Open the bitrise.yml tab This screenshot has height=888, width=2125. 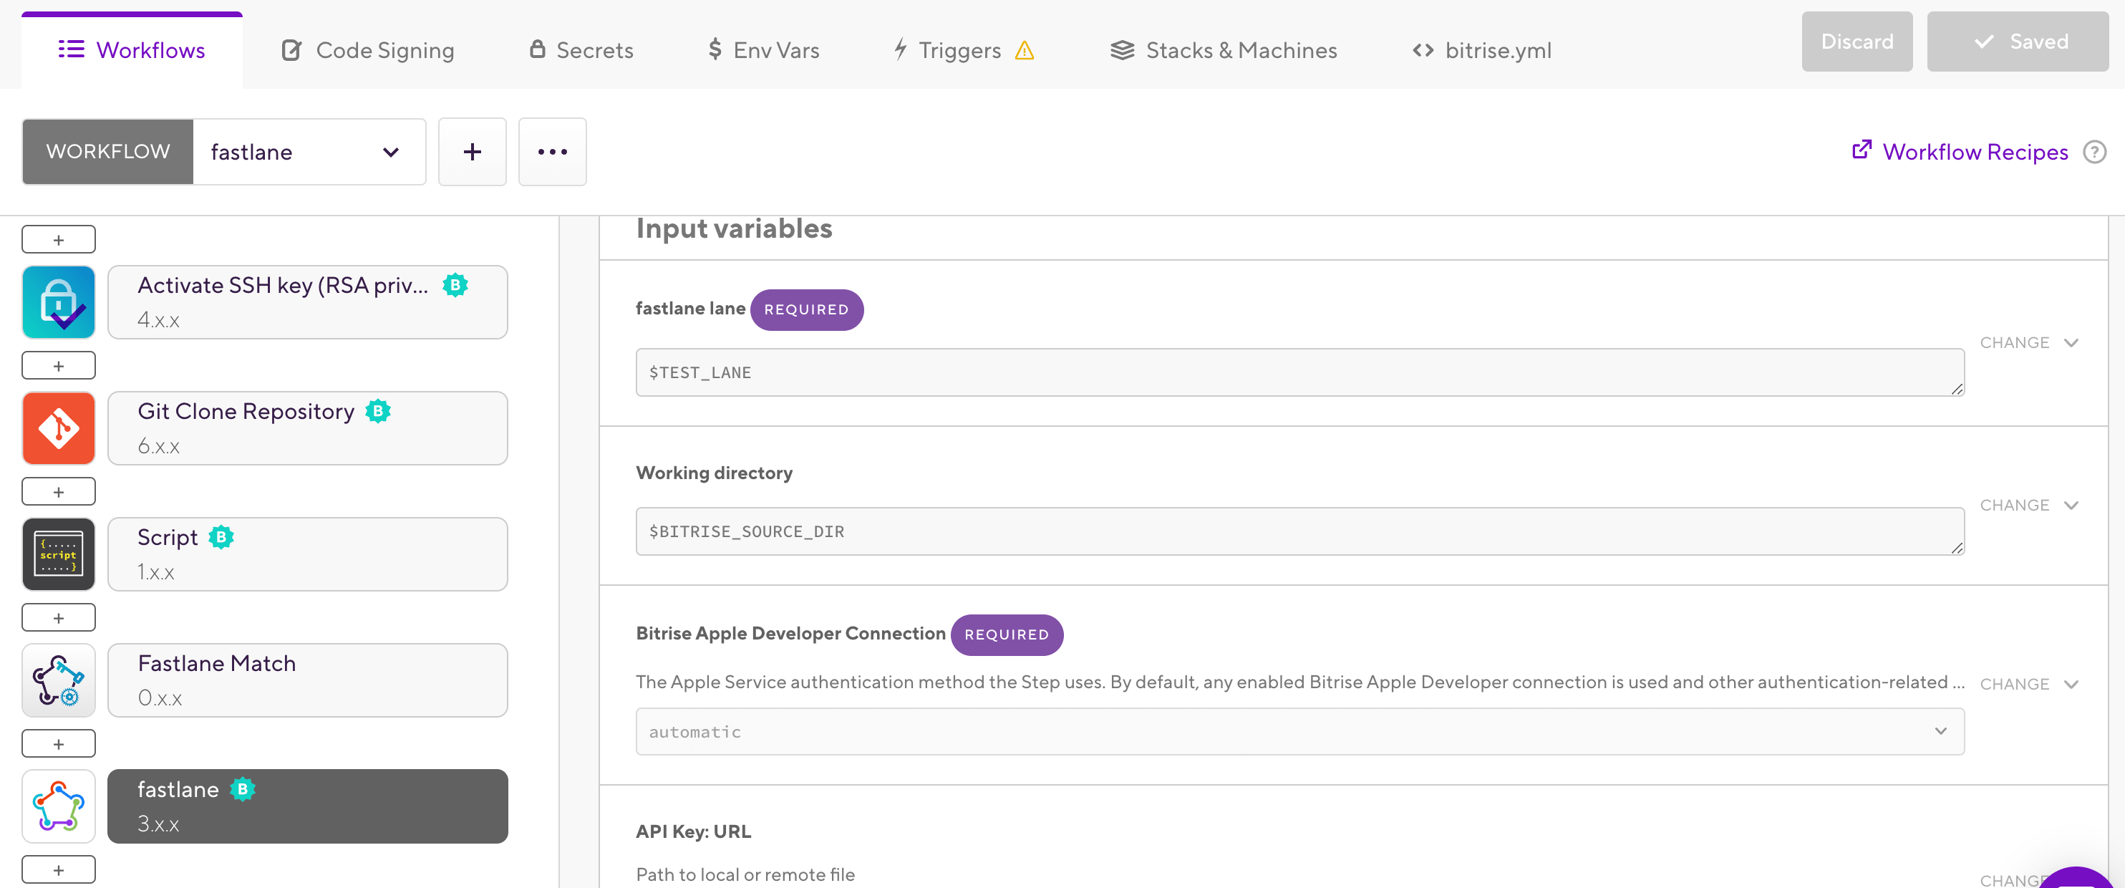(1481, 50)
